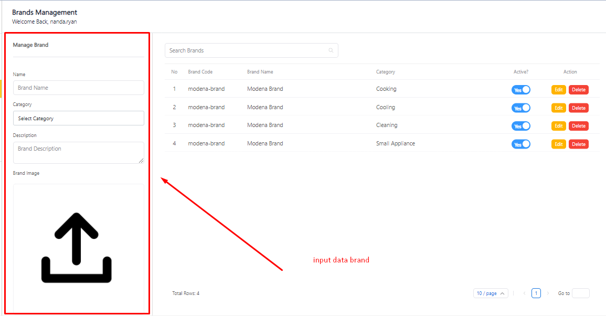Toggle Active switch for the Cooking row
Image resolution: width=606 pixels, height=316 pixels.
pyautogui.click(x=520, y=90)
